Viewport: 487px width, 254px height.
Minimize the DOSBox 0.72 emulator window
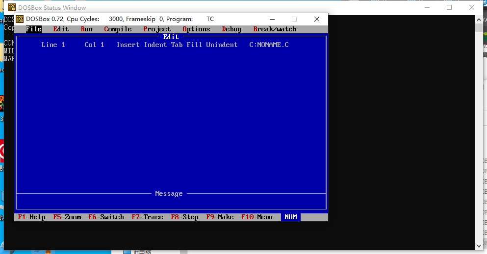click(x=272, y=19)
